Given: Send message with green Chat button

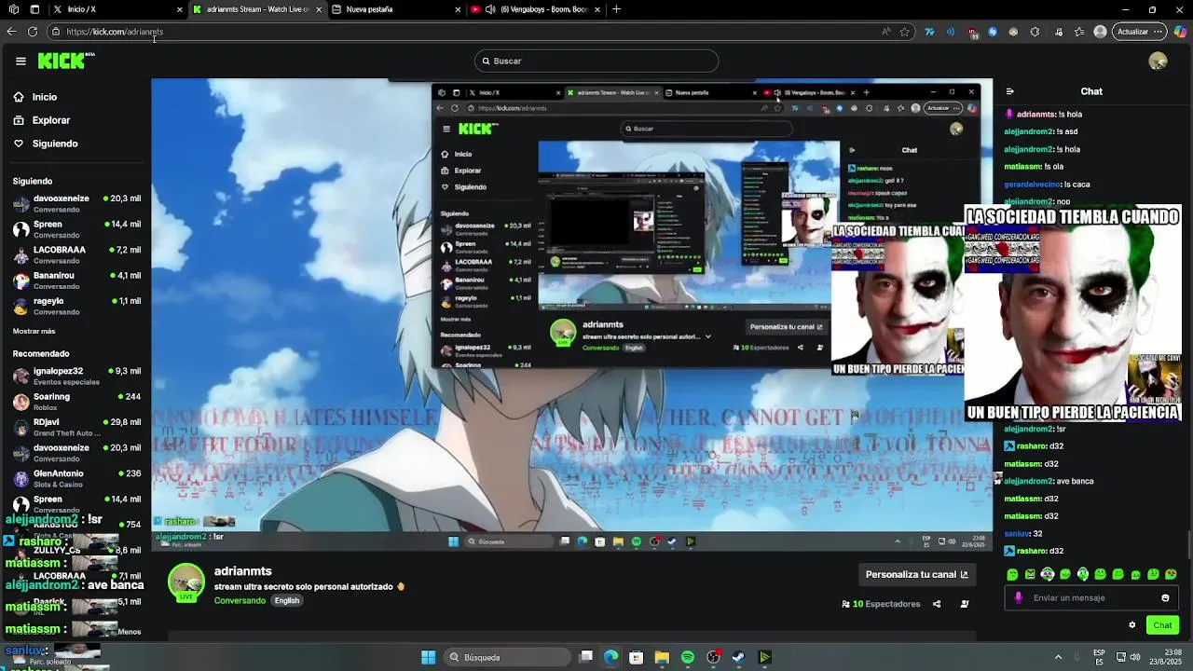Looking at the screenshot, I should click(1162, 625).
